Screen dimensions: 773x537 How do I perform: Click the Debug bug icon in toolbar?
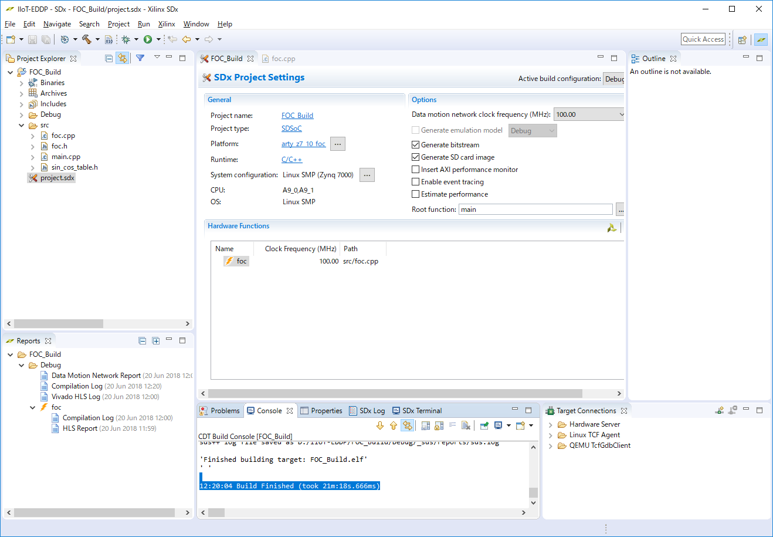click(126, 39)
